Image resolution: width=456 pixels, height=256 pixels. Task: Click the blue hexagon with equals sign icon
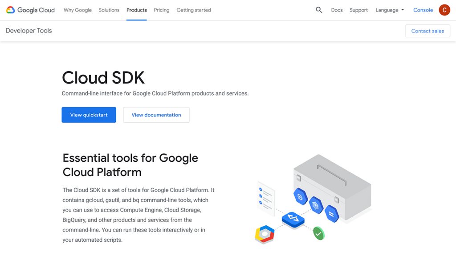(x=331, y=214)
